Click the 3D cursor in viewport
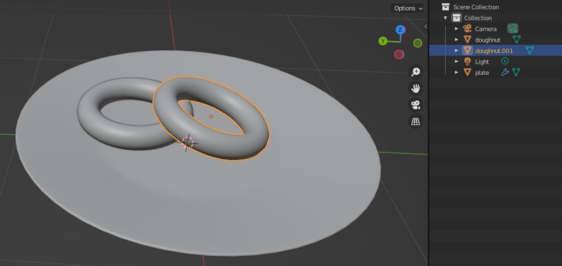This screenshot has width=562, height=266. click(187, 143)
